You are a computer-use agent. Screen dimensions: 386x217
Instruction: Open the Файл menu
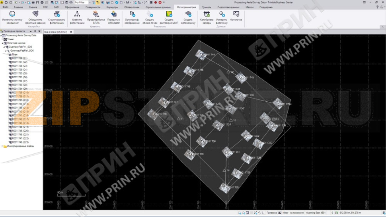point(5,7)
